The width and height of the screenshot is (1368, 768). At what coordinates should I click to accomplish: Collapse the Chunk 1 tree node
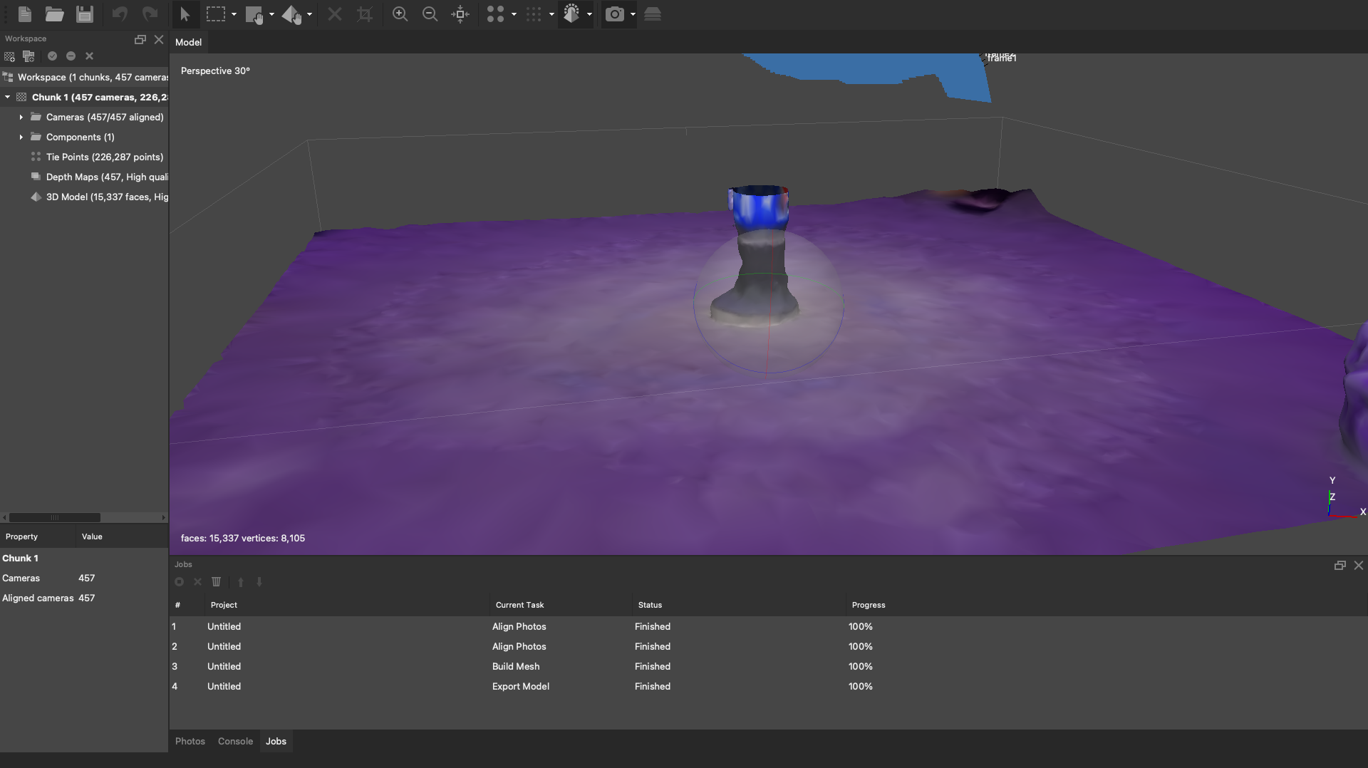[8, 97]
